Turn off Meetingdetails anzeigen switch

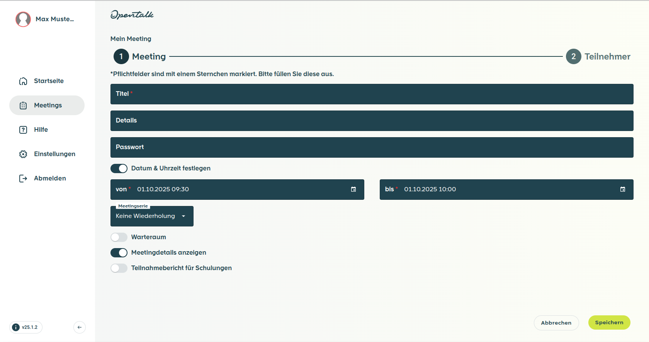pos(119,253)
